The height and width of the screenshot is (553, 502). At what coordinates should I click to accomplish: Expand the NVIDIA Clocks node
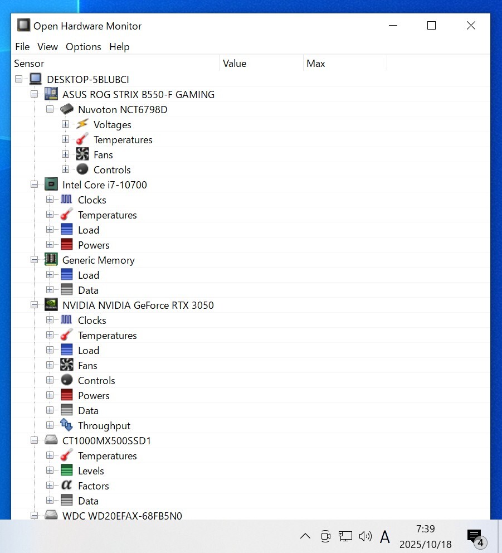50,320
